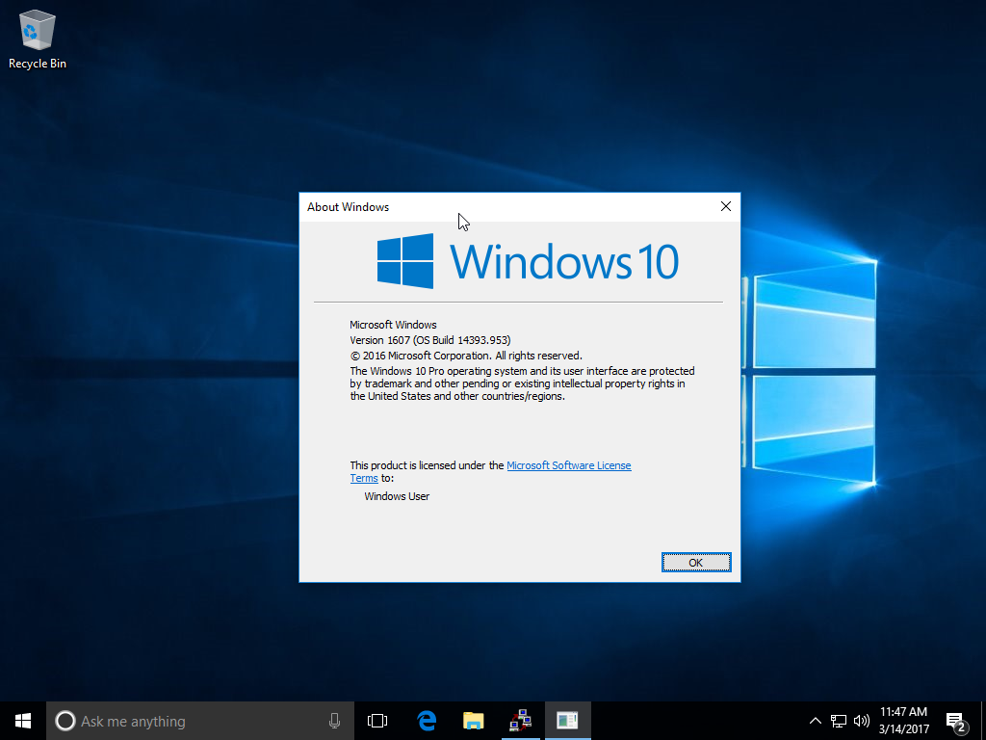
Task: Focus the 'Ask me anything' search box
Action: pos(200,721)
